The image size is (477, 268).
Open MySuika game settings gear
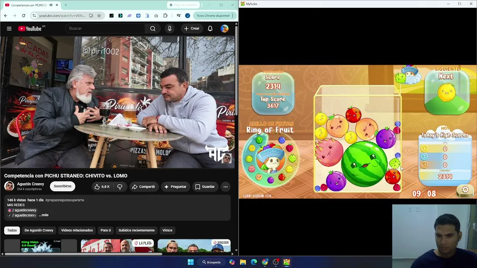point(465,190)
